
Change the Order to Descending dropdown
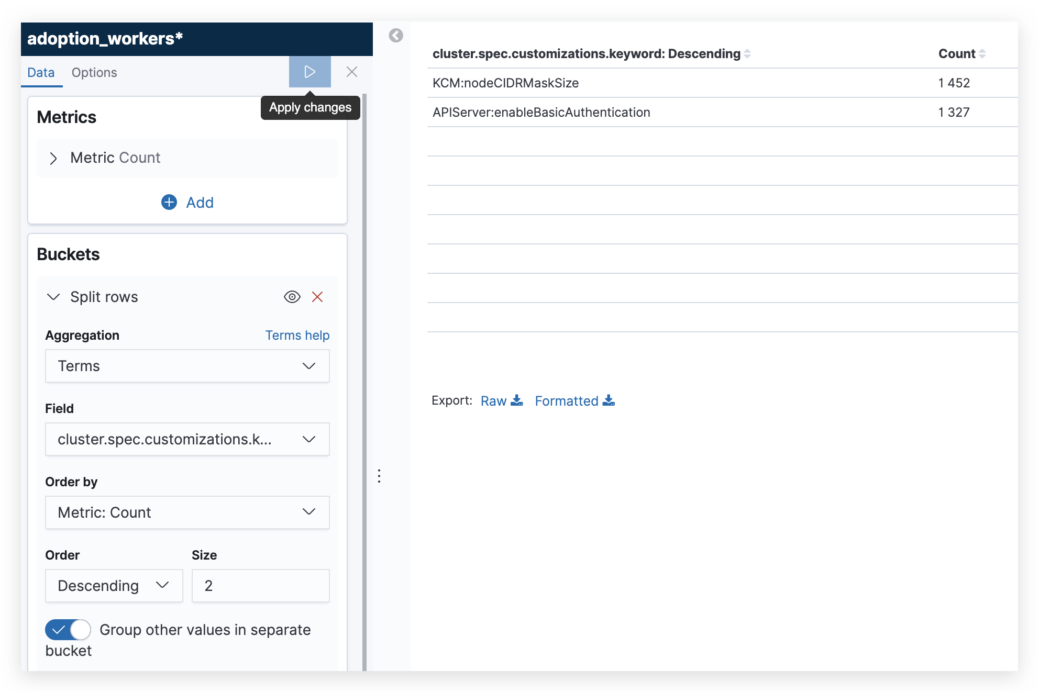coord(113,586)
